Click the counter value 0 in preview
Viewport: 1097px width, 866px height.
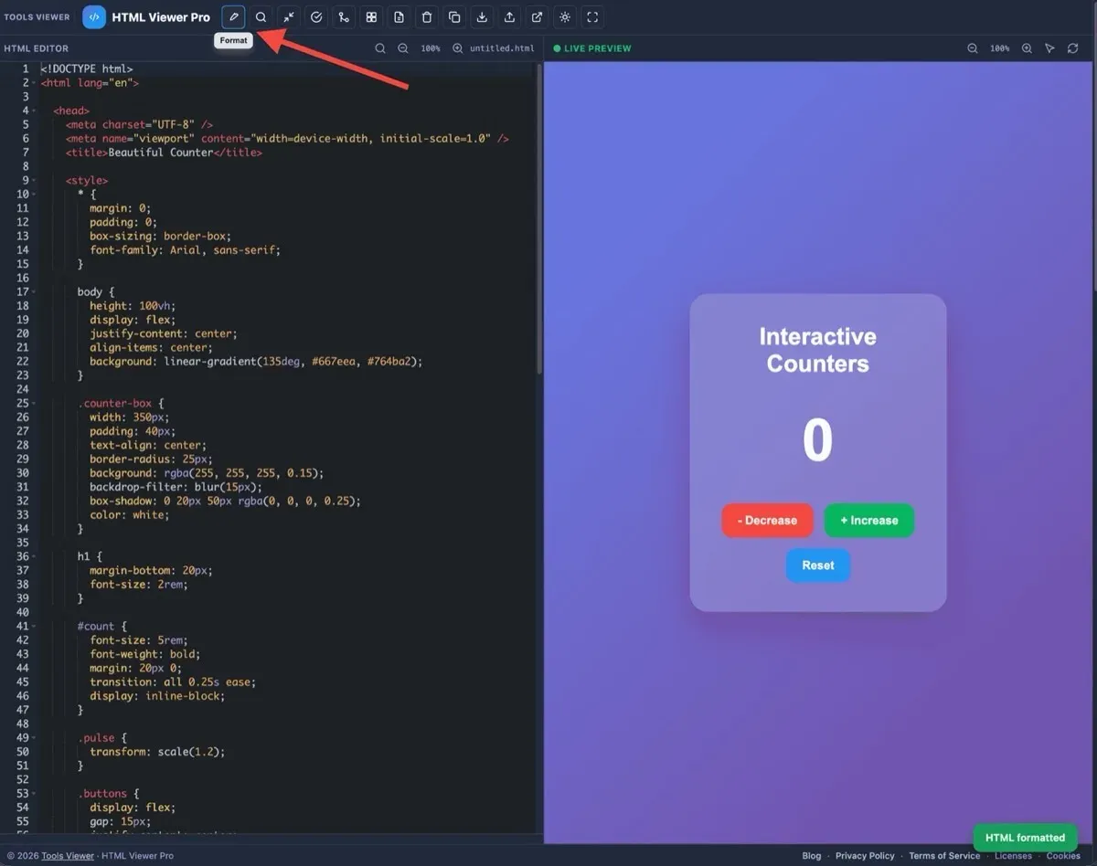coord(818,440)
